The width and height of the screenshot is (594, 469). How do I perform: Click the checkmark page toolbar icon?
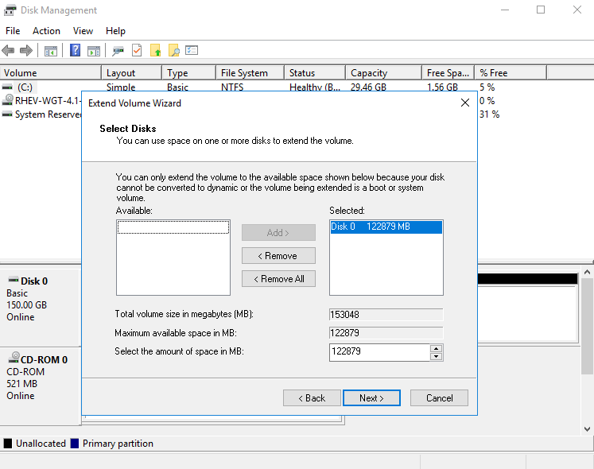(137, 51)
